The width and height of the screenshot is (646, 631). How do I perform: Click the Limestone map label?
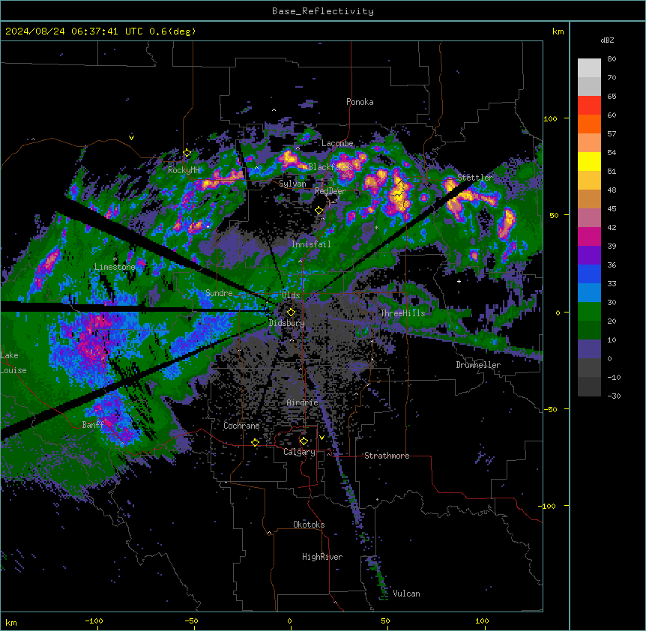[x=115, y=267]
